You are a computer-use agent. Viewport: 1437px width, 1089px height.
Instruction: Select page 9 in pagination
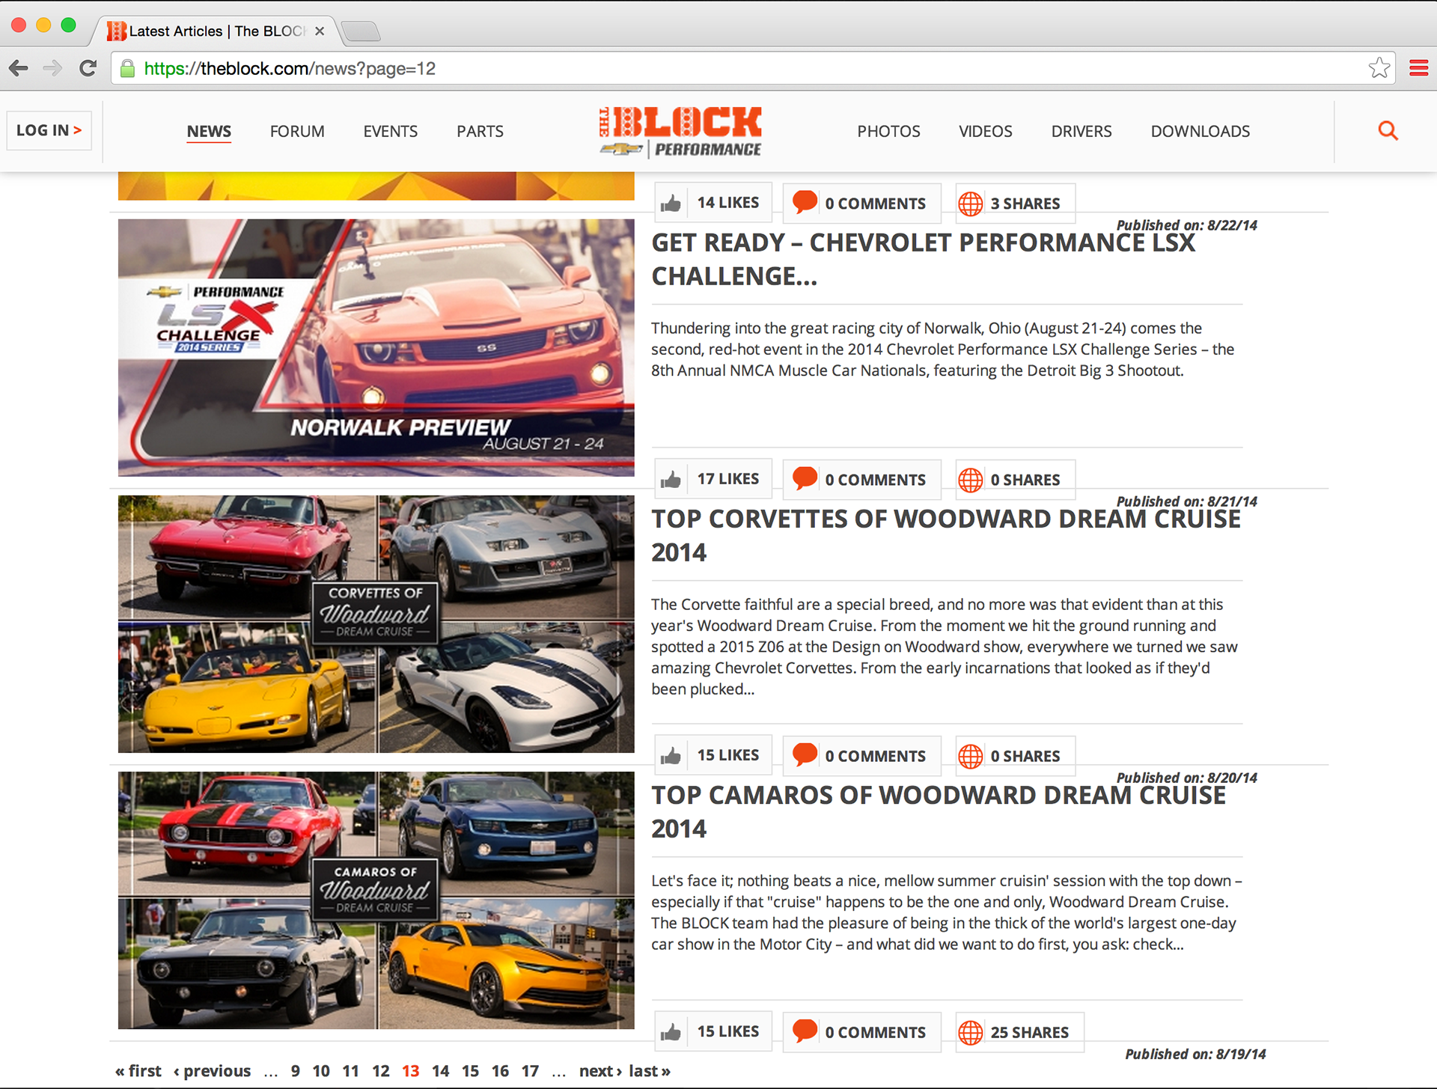(x=296, y=1071)
